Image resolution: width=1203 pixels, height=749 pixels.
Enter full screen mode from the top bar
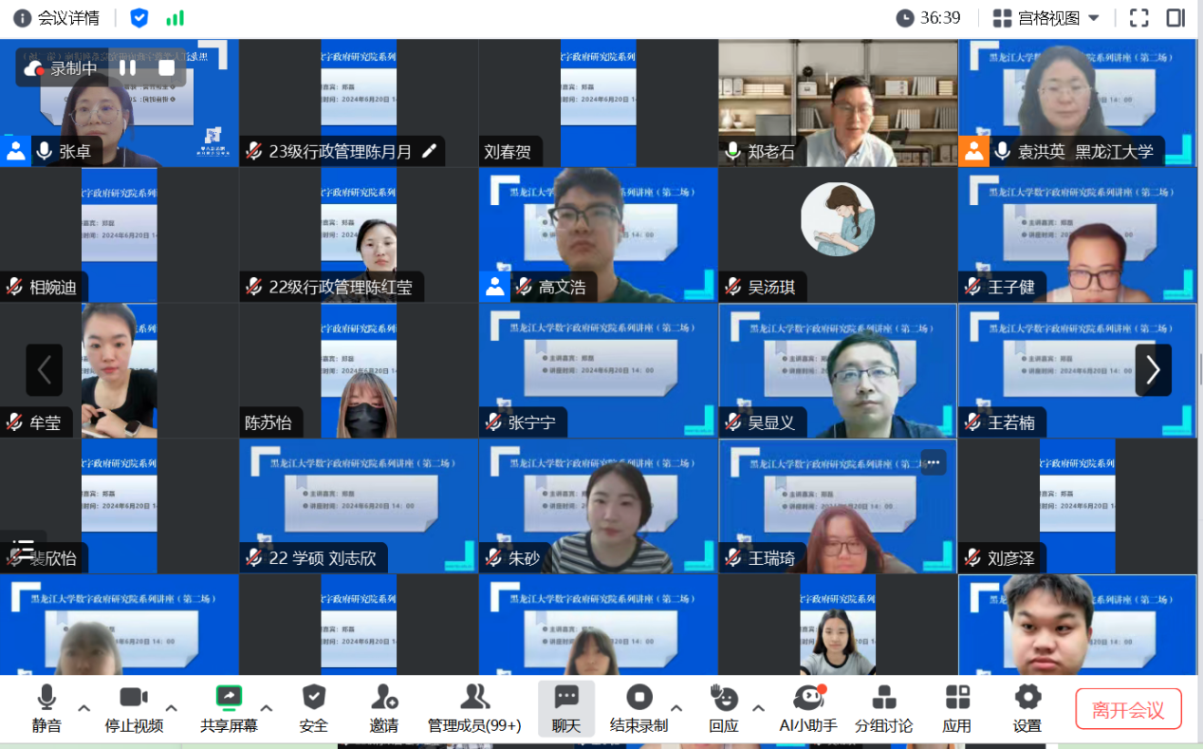coord(1138,18)
